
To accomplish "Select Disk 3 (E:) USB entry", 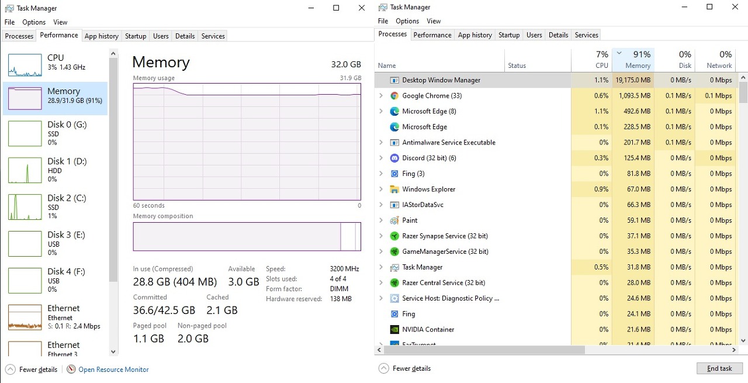I will (55, 244).
